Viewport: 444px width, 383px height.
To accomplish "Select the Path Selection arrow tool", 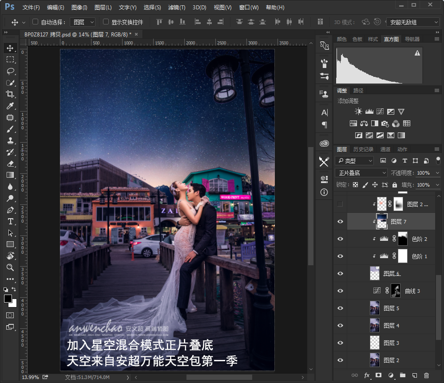I will pos(10,233).
